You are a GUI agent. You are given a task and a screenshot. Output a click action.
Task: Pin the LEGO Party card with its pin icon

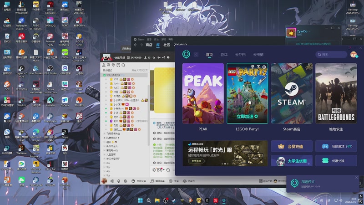tap(258, 67)
